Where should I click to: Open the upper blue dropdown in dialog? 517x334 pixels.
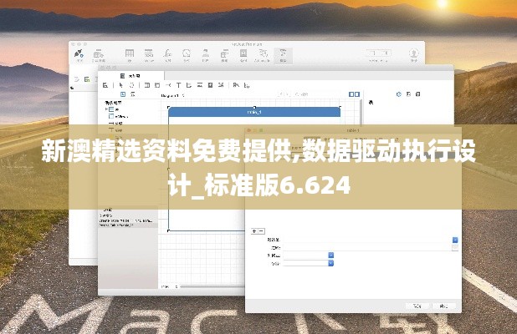[x=330, y=256]
